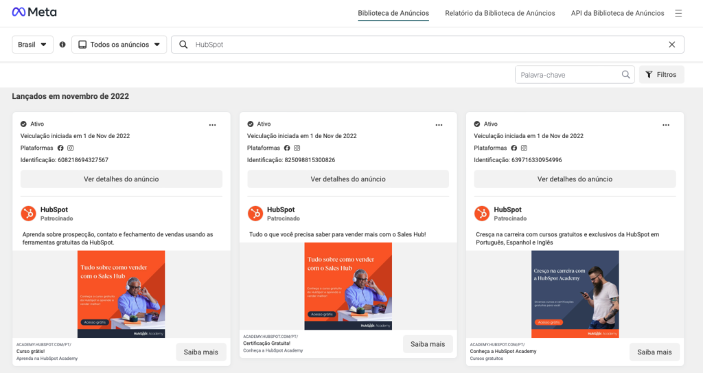Open HubSpot Academy bearded man ad image

click(x=575, y=294)
